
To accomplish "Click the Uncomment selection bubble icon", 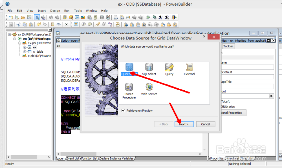I will 90,24.
